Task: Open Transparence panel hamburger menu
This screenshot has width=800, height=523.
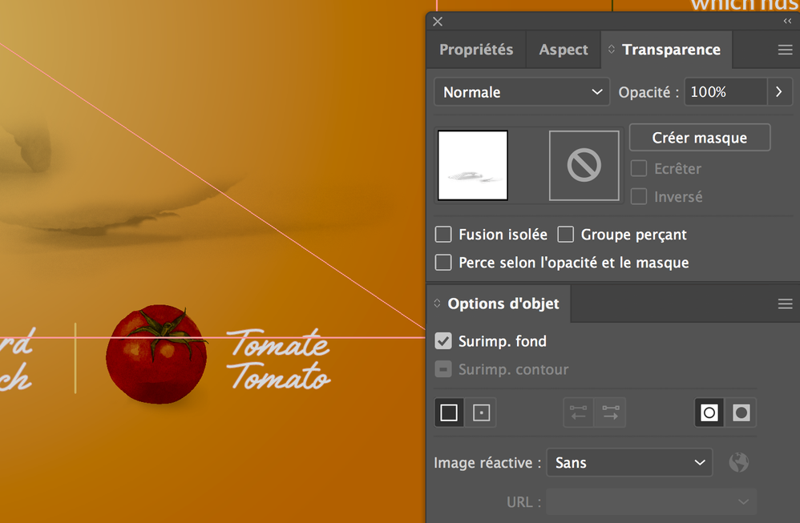Action: click(786, 50)
